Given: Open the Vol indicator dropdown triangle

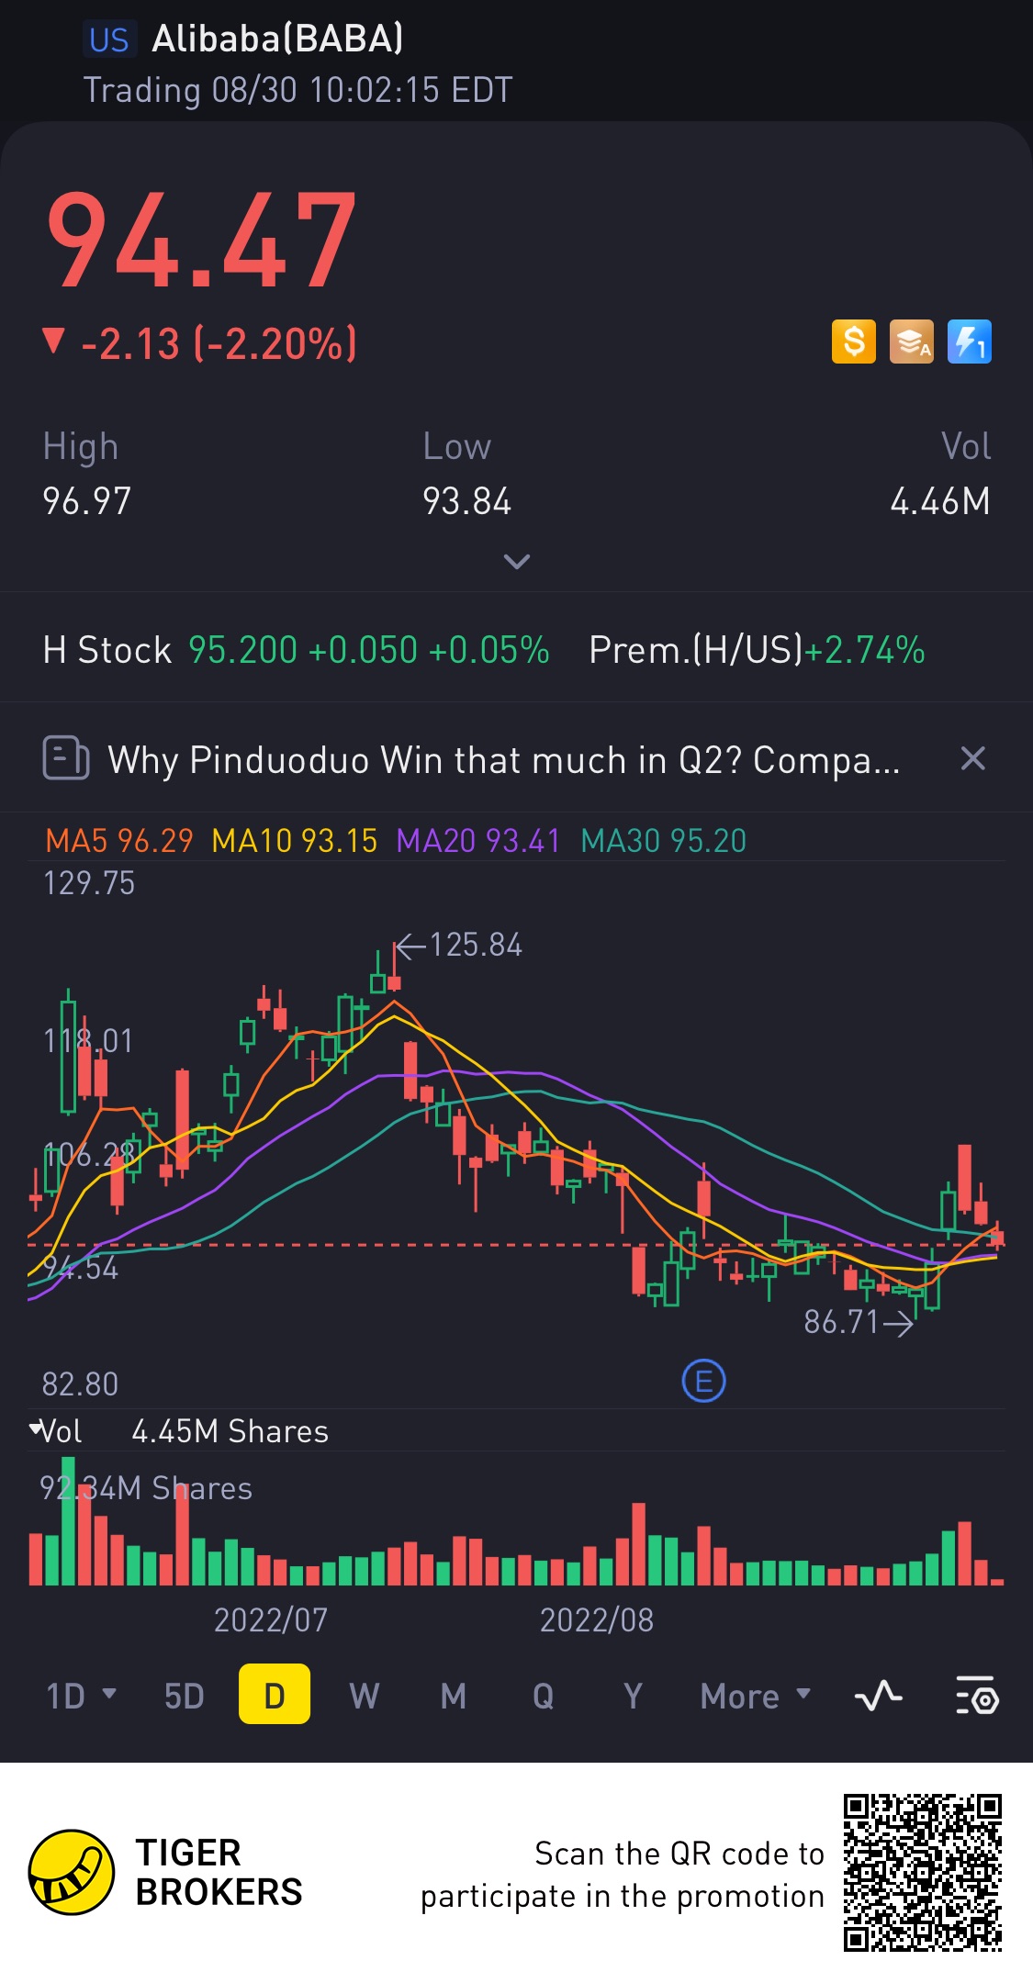Looking at the screenshot, I should click(x=36, y=1428).
